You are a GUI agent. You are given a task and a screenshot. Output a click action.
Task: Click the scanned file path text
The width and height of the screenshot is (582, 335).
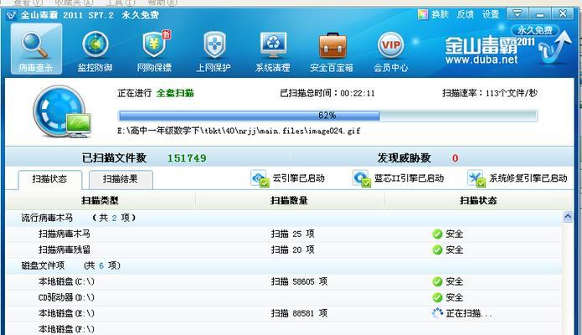239,131
